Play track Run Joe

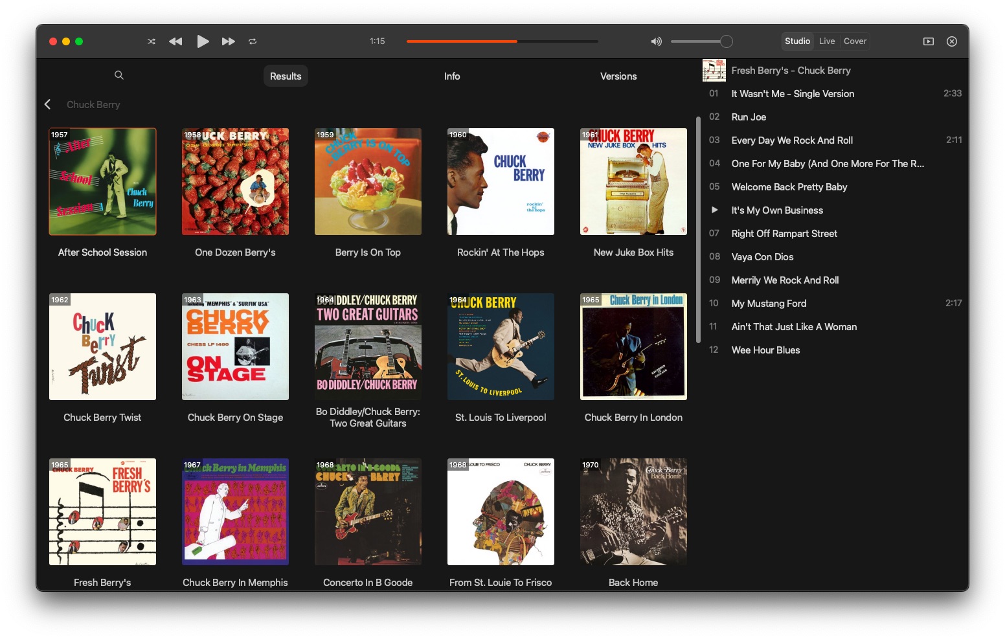pos(835,117)
